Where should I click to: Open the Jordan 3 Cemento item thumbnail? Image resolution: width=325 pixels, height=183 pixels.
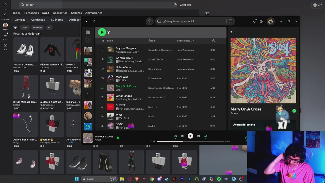coord(26,49)
